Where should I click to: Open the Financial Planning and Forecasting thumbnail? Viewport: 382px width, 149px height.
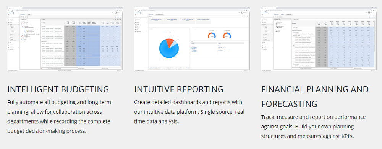pos(319,39)
